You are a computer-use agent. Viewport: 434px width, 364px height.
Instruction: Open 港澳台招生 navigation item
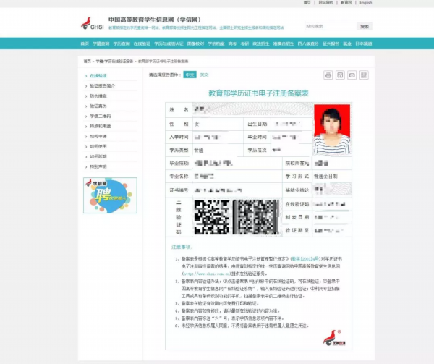pos(284,43)
